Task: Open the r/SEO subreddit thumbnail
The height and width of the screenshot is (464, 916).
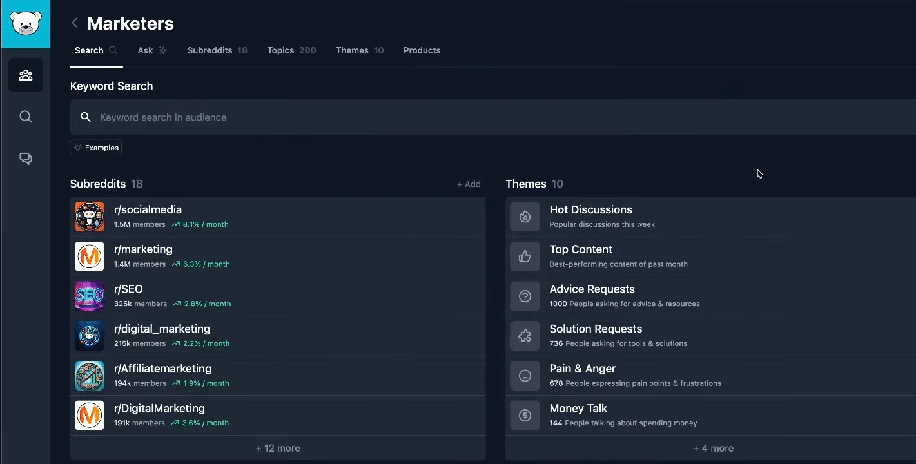Action: 89,296
